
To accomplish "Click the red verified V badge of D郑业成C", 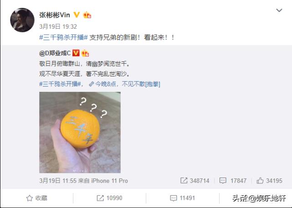I will click(76, 53).
